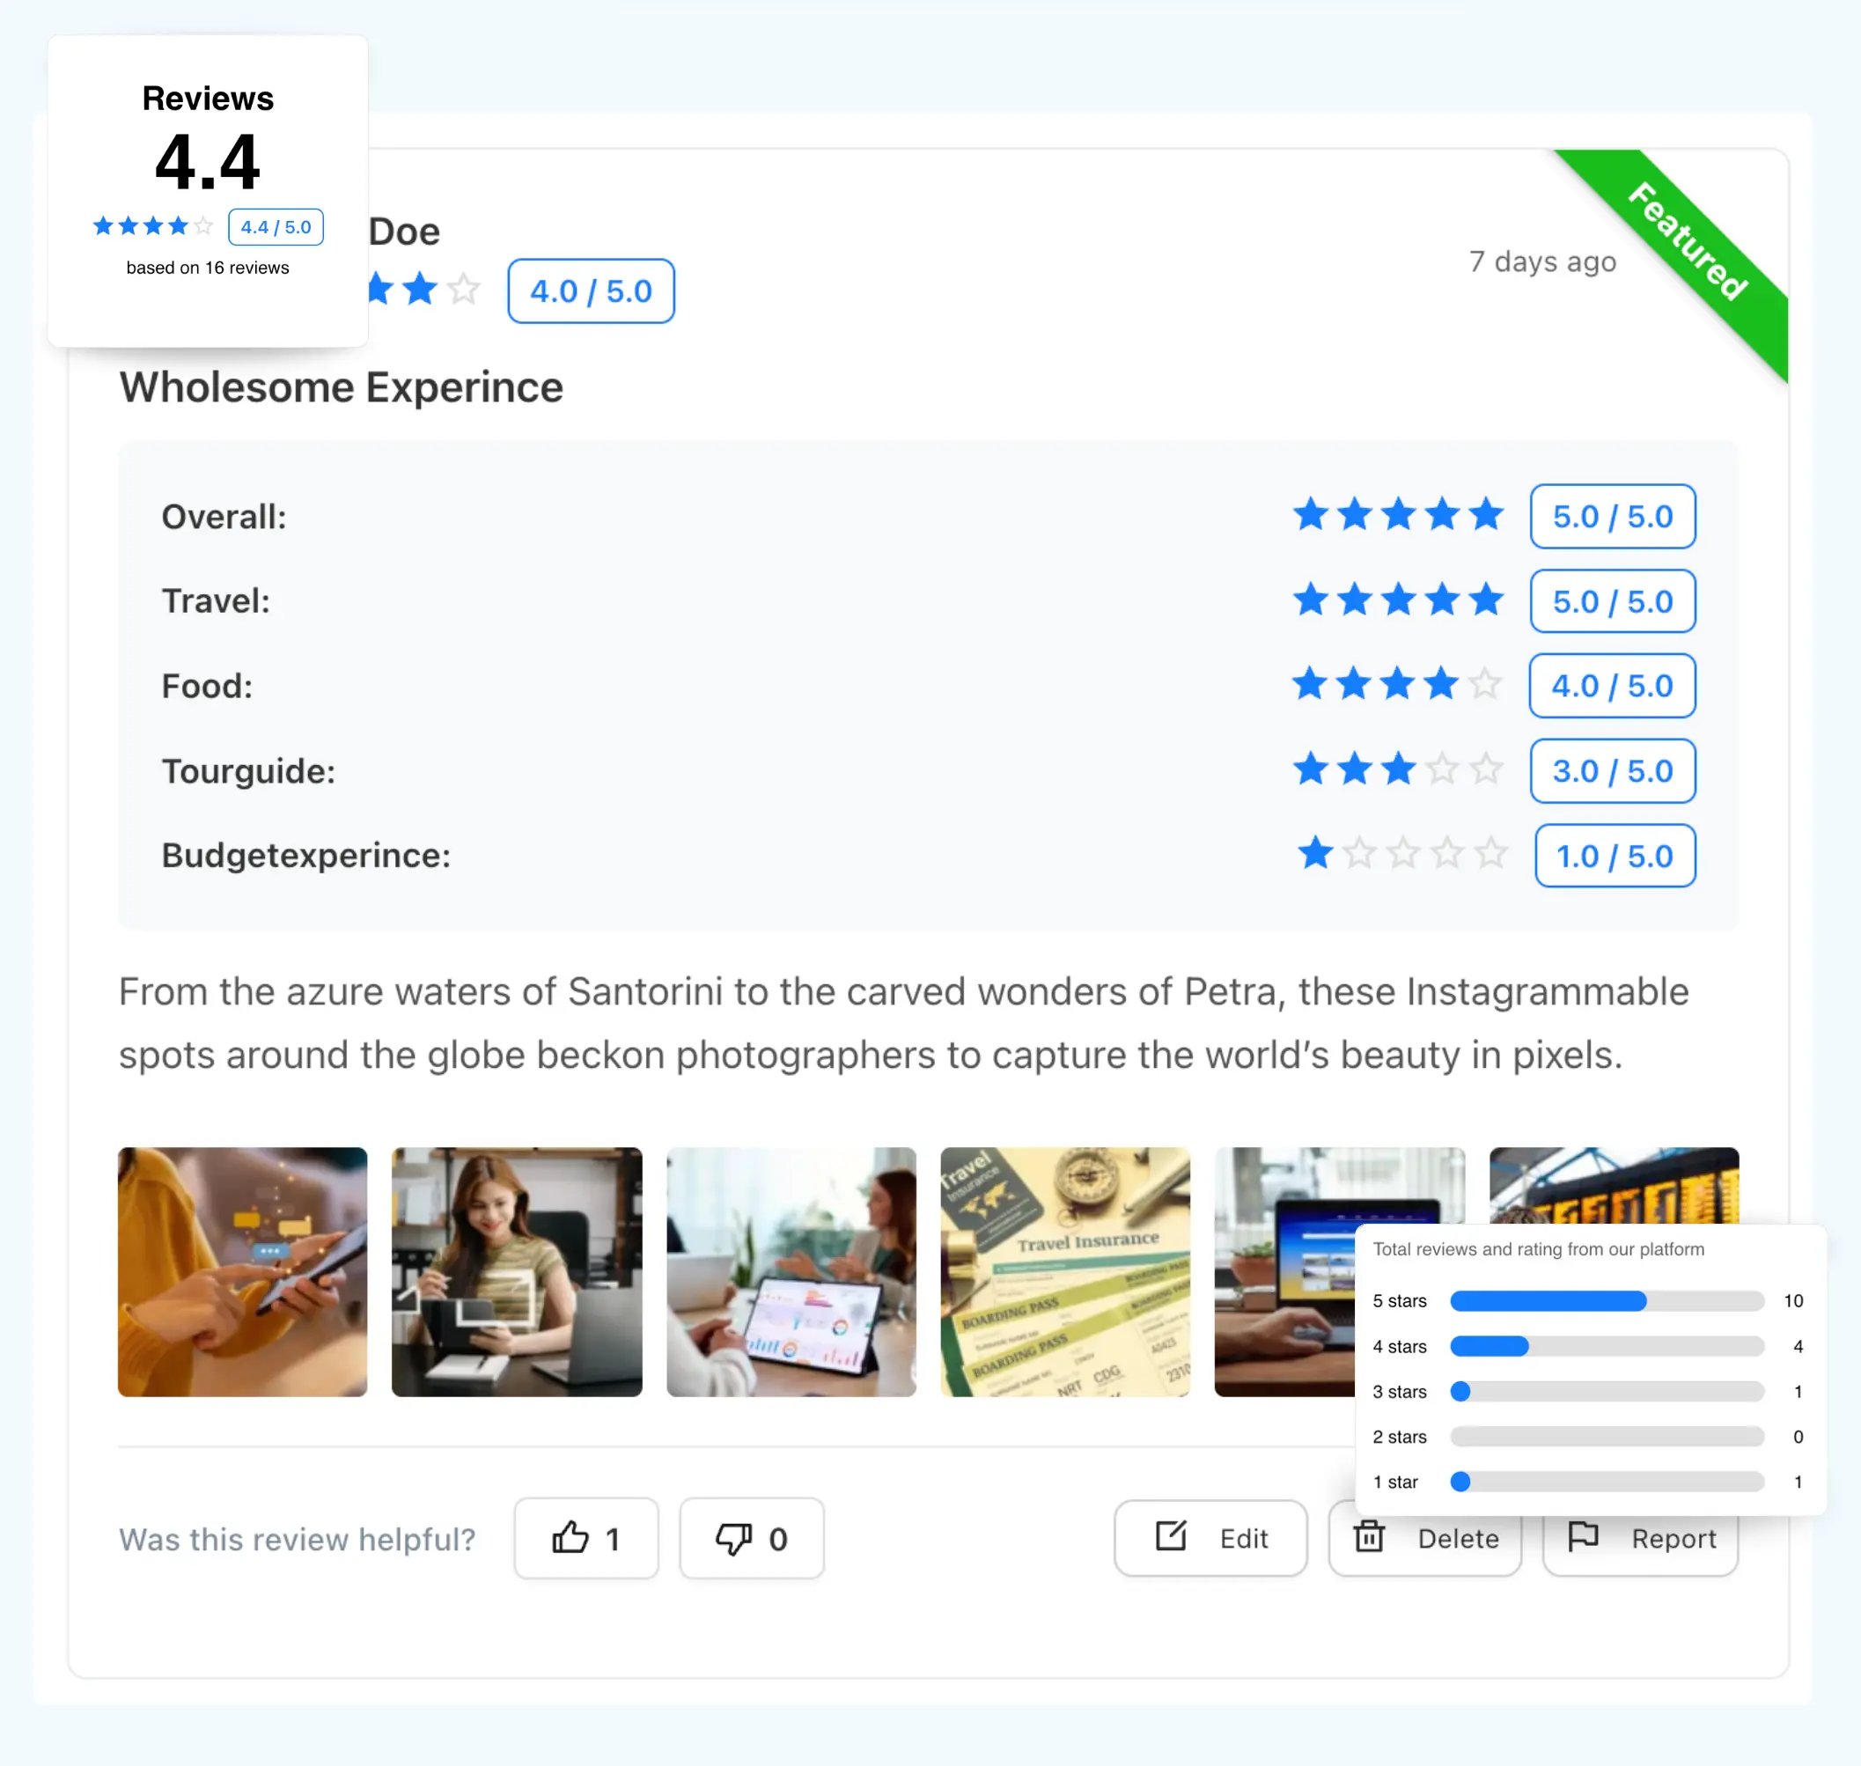Open the yellow sweater phone photo thumbnail
Viewport: 1861px width, 1766px height.
click(242, 1271)
